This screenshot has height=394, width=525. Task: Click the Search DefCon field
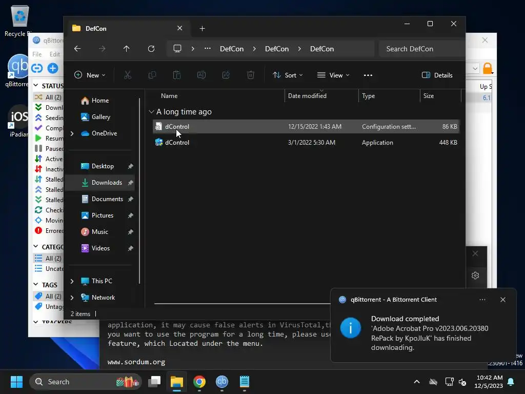(x=421, y=49)
